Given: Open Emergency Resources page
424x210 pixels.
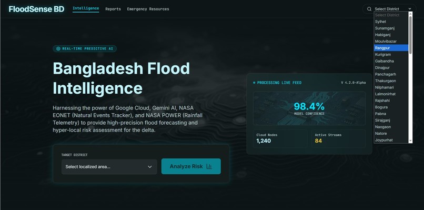Looking at the screenshot, I should (148, 9).
